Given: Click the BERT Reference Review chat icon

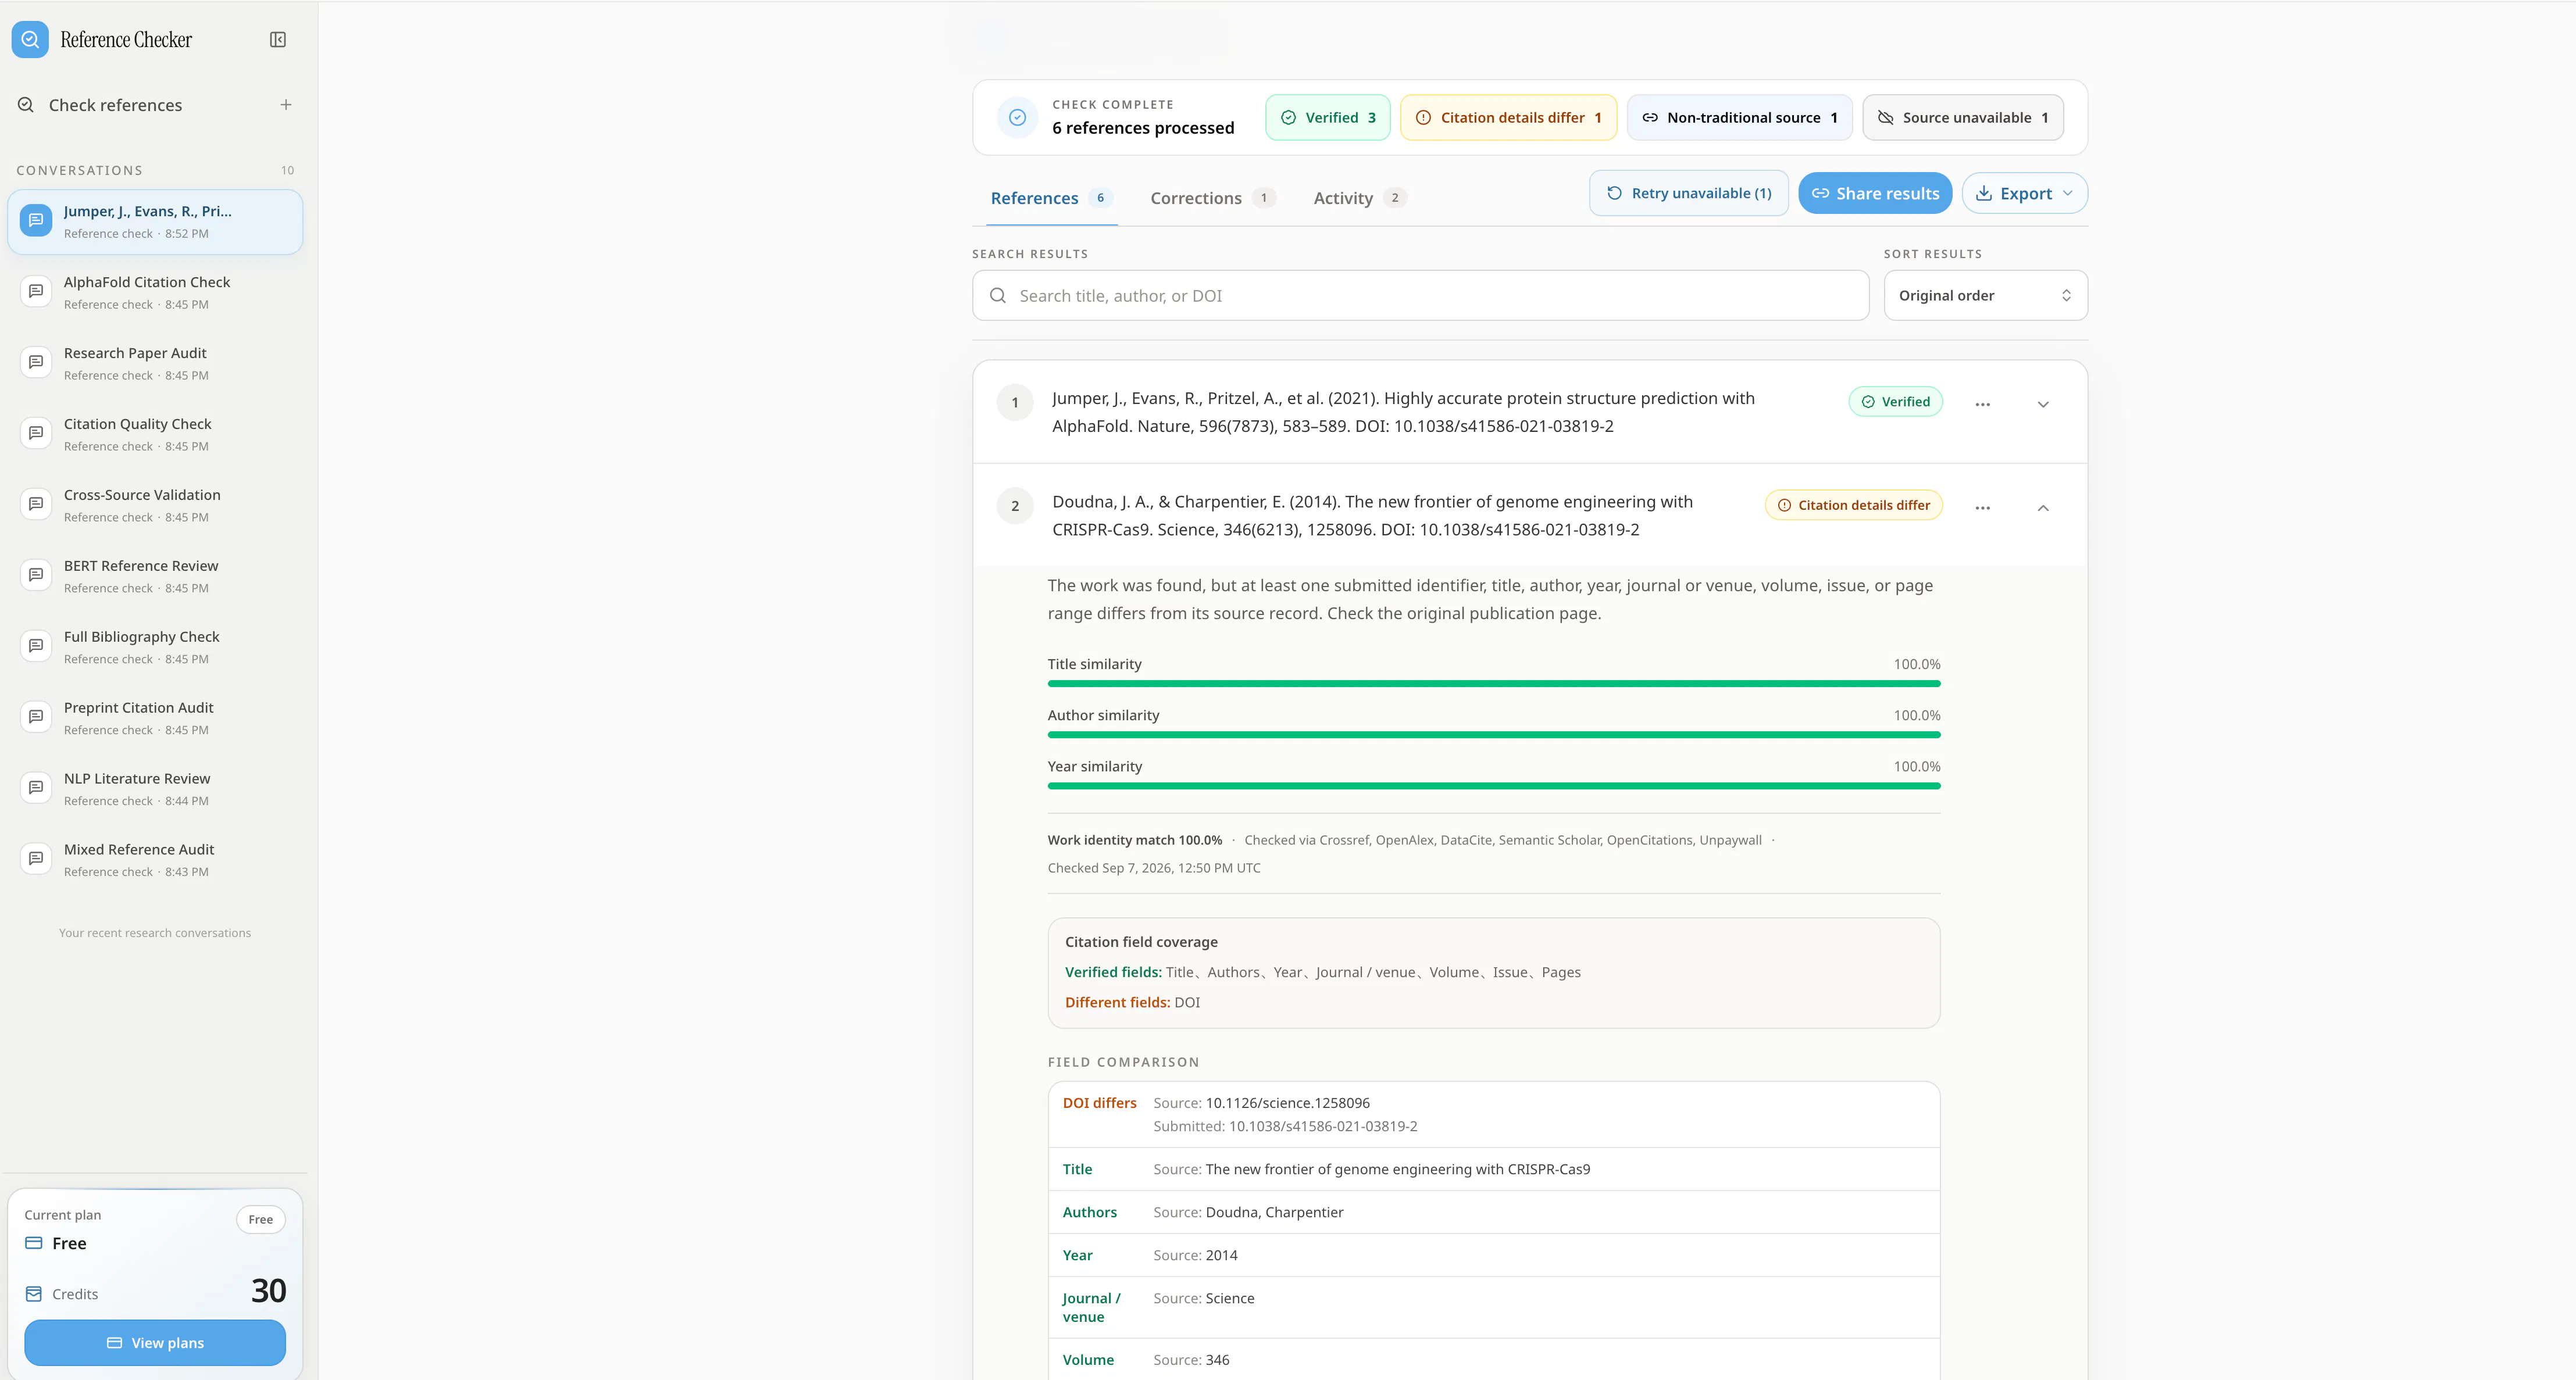Looking at the screenshot, I should [36, 575].
